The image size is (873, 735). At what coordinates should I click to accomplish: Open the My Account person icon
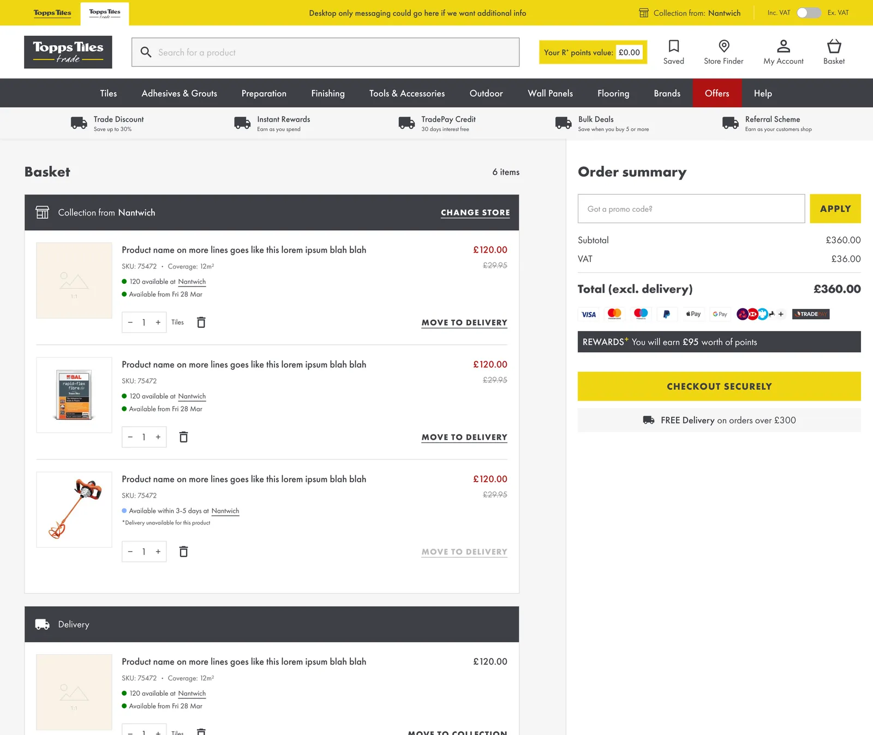click(x=783, y=46)
